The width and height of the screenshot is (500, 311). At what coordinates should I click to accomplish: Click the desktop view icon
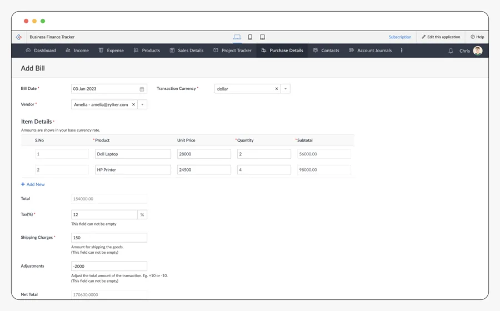pos(237,37)
